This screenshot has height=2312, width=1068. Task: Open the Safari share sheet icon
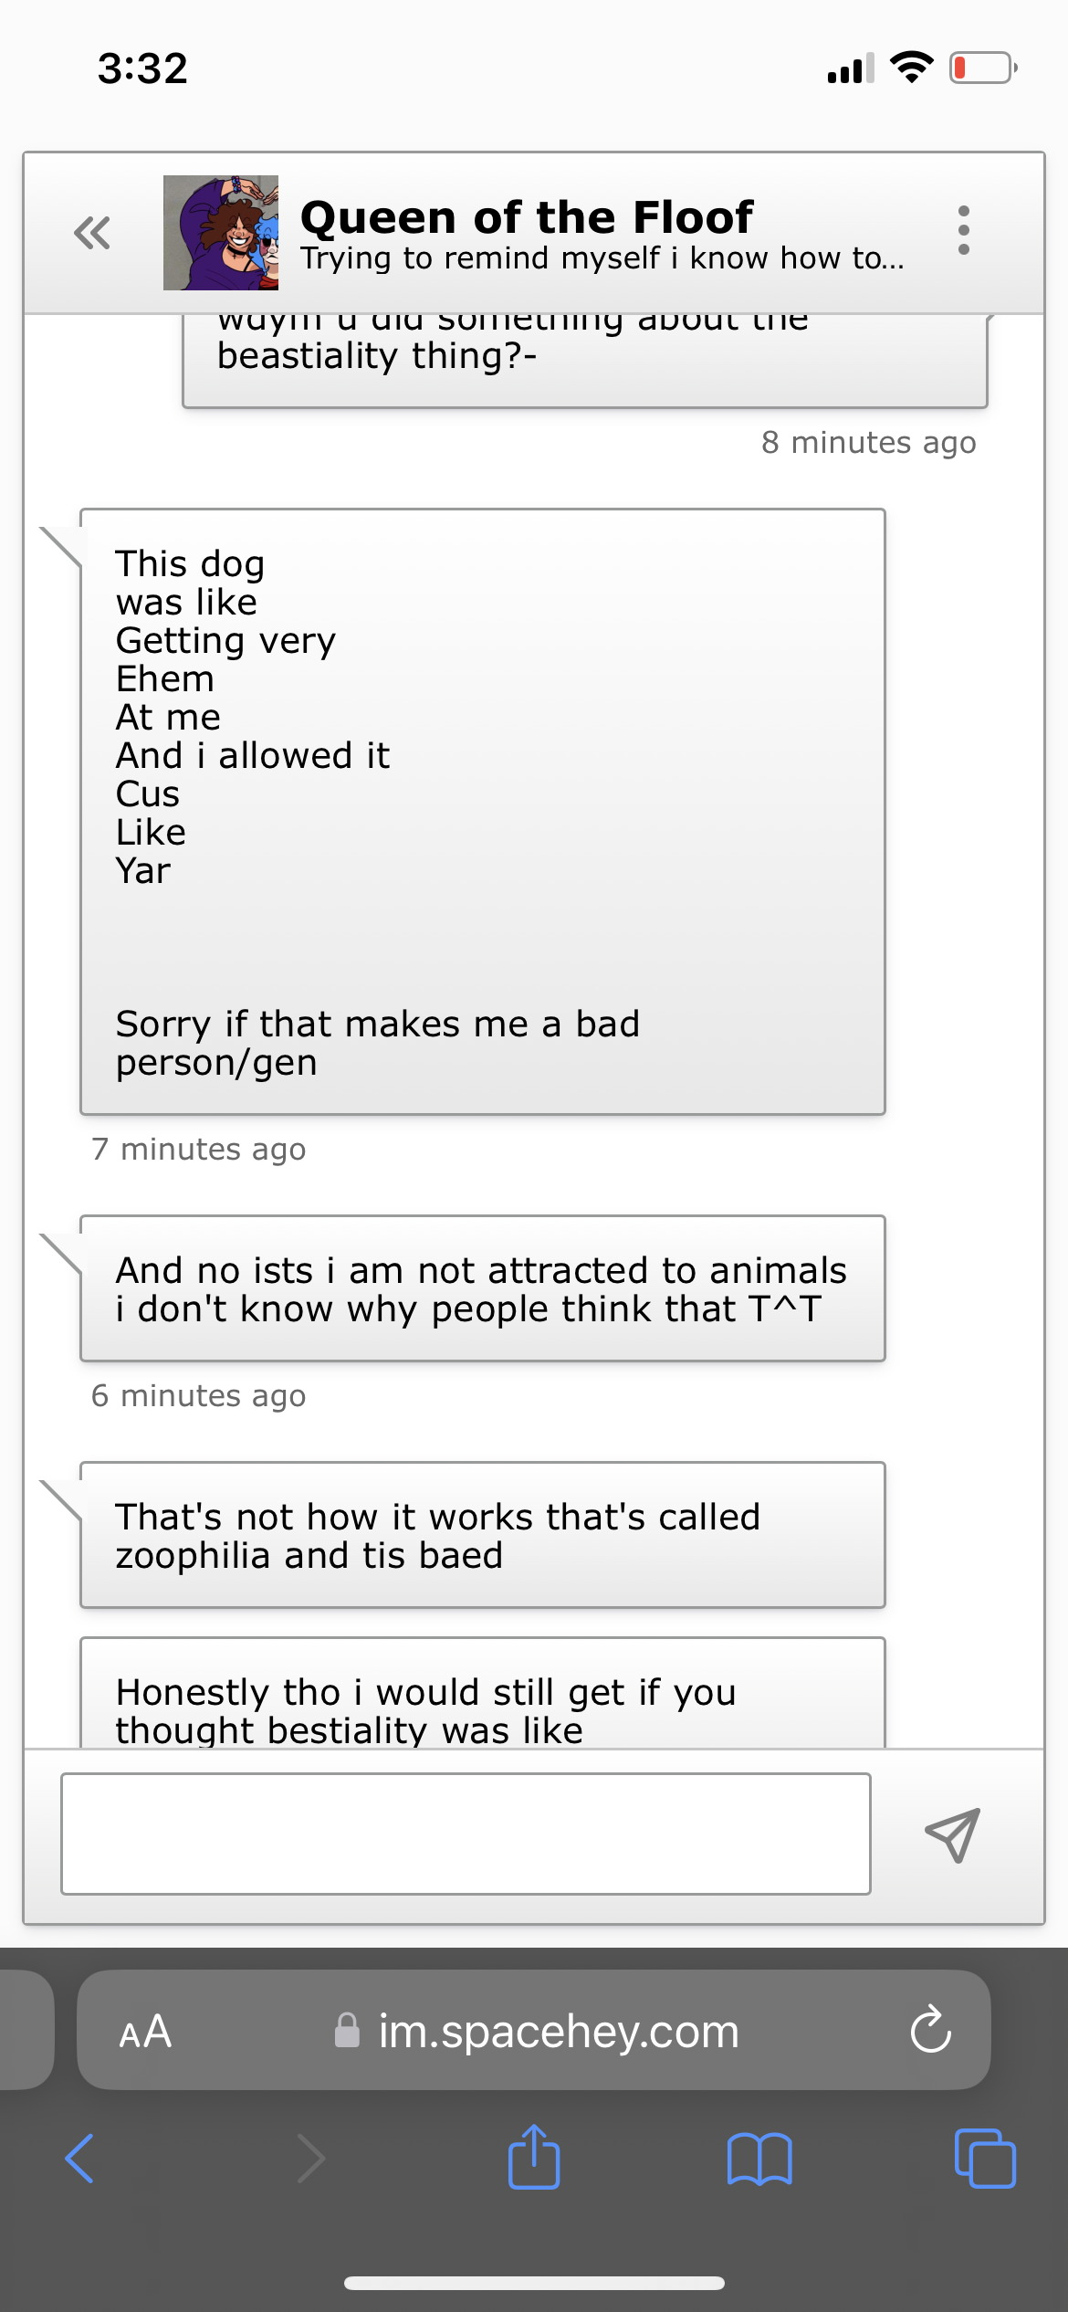(x=534, y=2157)
